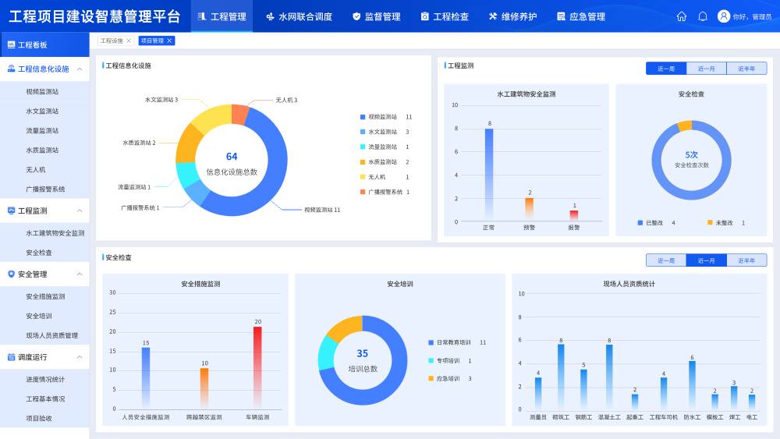Open 工程看板 in sidebar
This screenshot has height=439, width=780.
(x=44, y=44)
